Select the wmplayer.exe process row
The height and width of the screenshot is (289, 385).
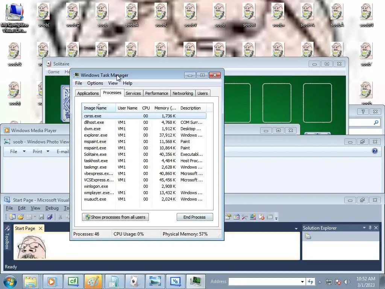coord(144,193)
